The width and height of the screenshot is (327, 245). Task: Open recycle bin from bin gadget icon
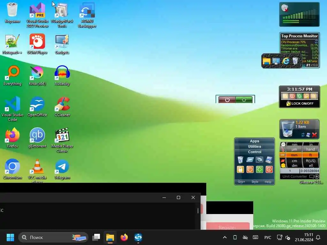(288, 129)
